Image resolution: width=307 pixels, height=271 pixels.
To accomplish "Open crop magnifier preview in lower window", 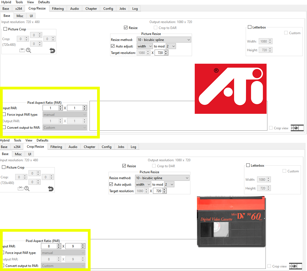I will [27, 189].
